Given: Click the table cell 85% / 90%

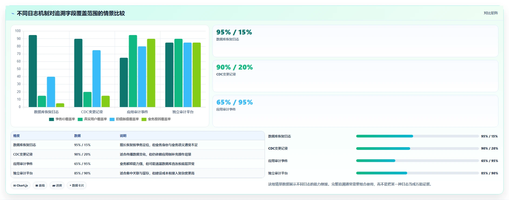Looking at the screenshot, I should pos(82,173).
